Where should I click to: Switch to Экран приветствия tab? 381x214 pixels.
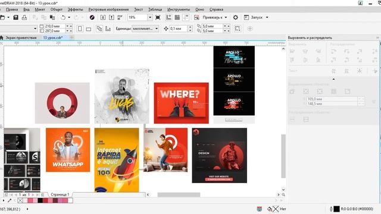click(x=21, y=37)
